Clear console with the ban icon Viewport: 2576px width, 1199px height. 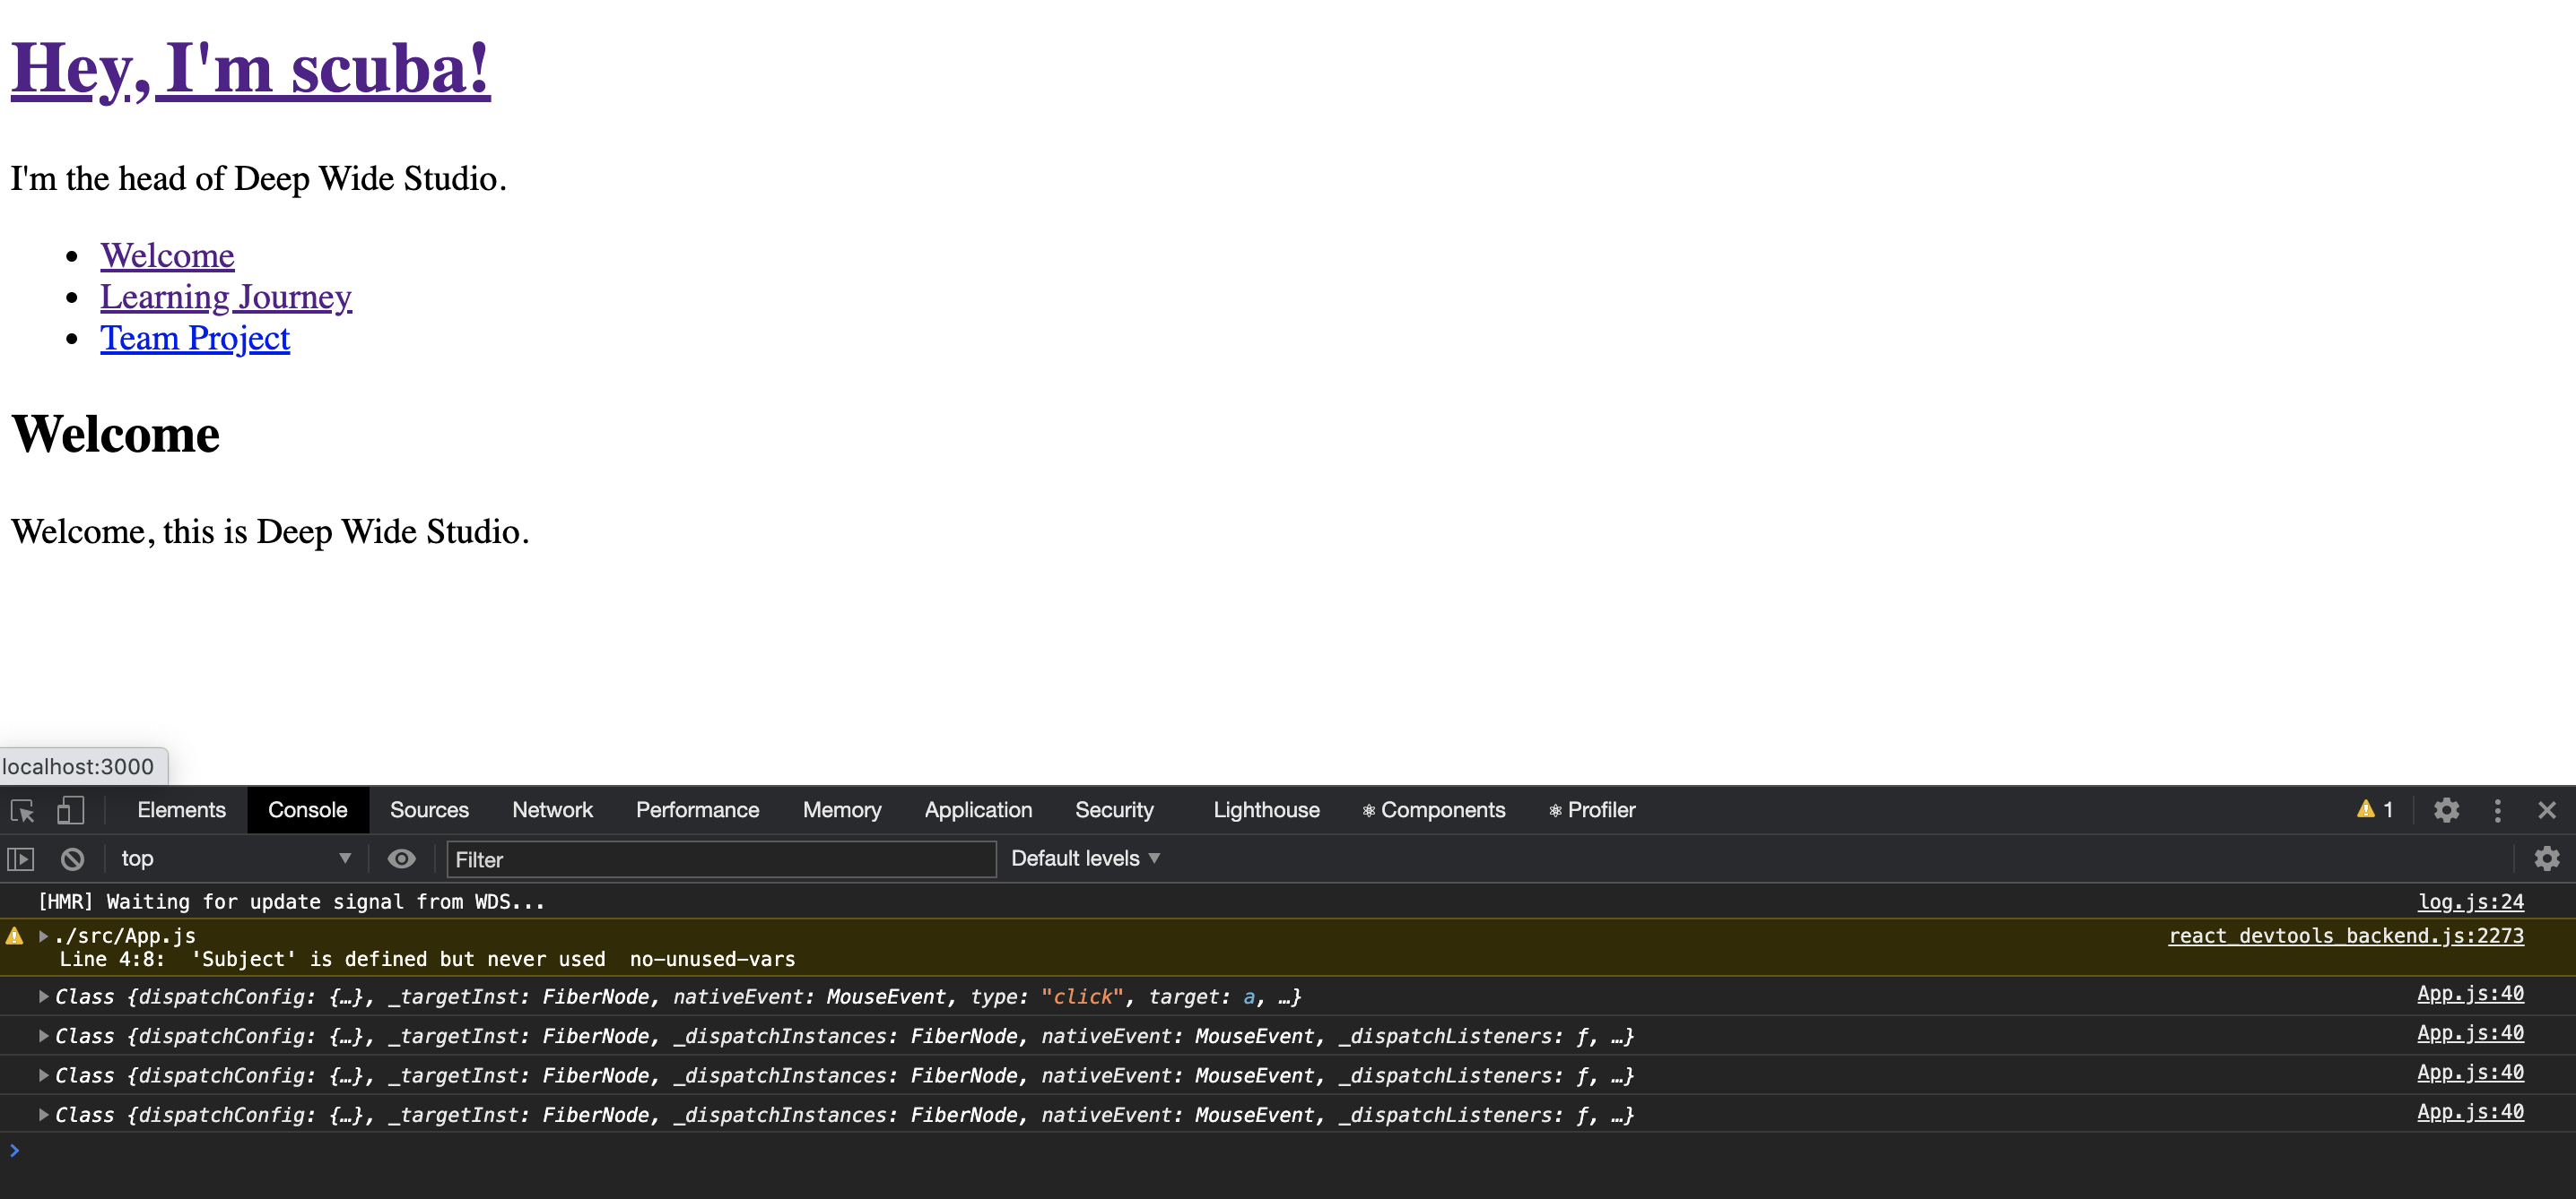click(72, 859)
